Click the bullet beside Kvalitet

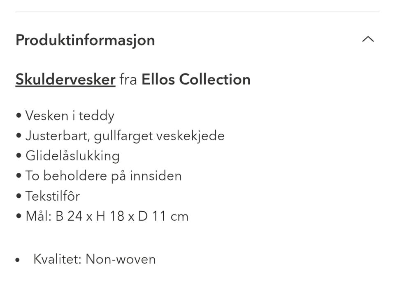(17, 259)
